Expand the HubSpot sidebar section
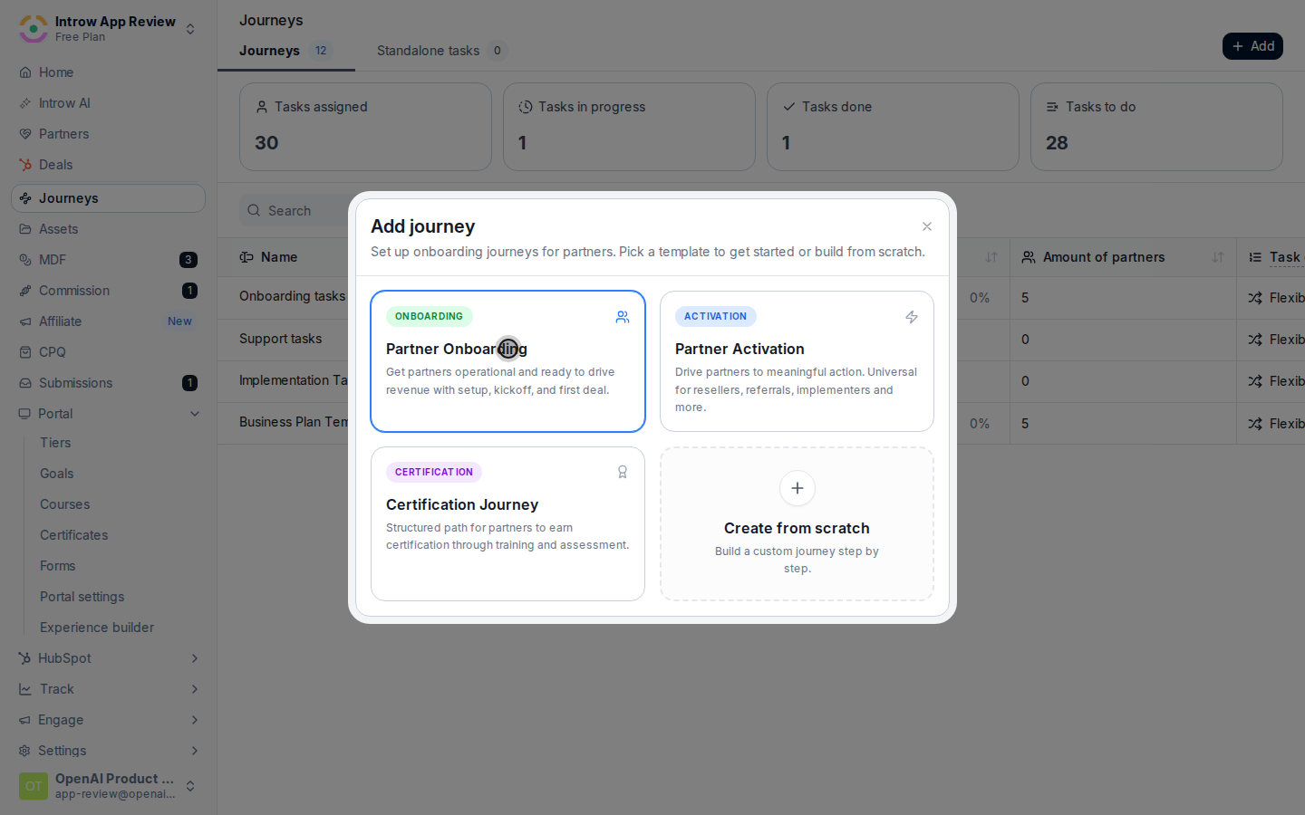The height and width of the screenshot is (815, 1305). point(195,658)
